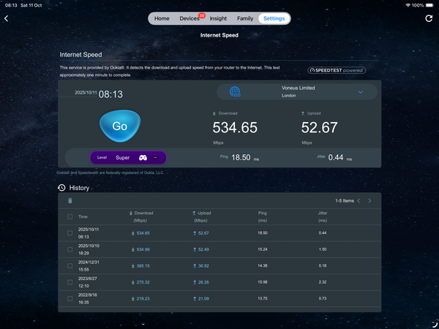
Task: Click the trash delete icon above history table
Action: (x=70, y=200)
